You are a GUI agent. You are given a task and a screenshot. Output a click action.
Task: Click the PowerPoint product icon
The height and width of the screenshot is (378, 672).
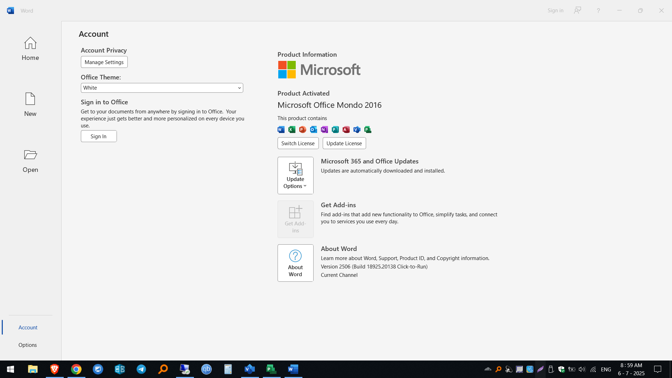pos(303,129)
